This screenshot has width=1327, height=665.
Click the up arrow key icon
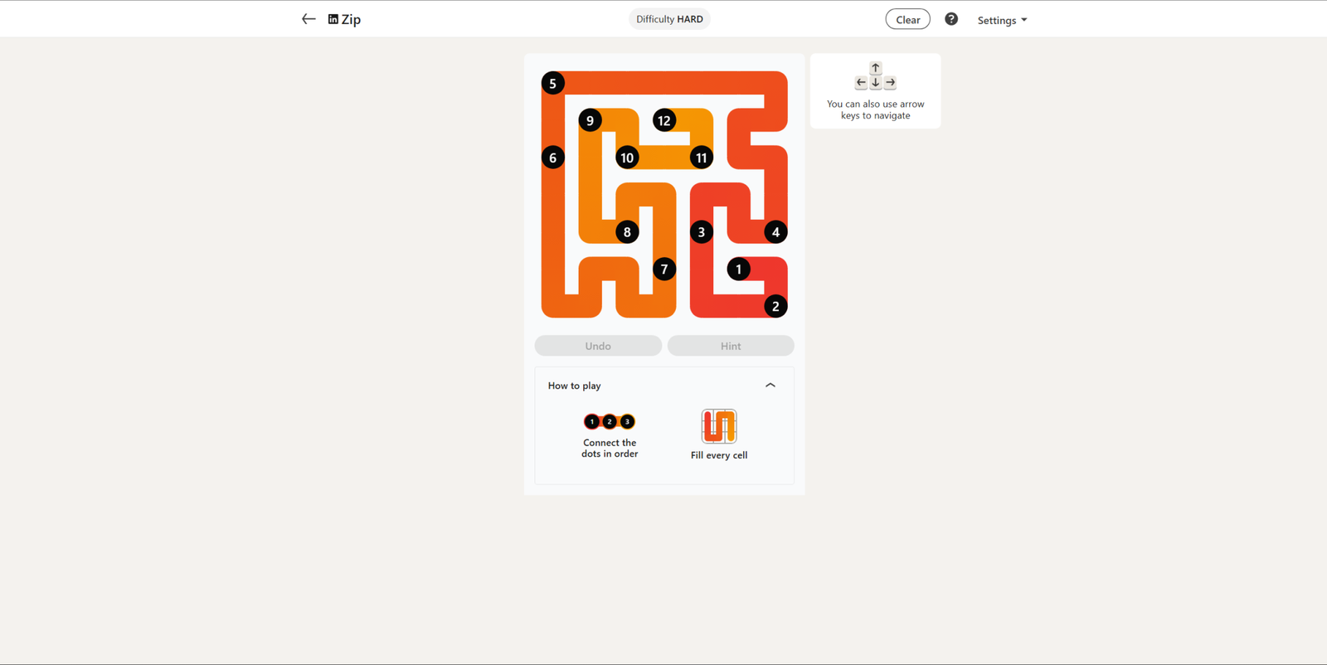pos(876,68)
